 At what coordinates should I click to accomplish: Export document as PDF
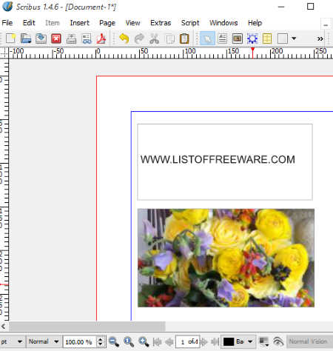[x=101, y=39]
